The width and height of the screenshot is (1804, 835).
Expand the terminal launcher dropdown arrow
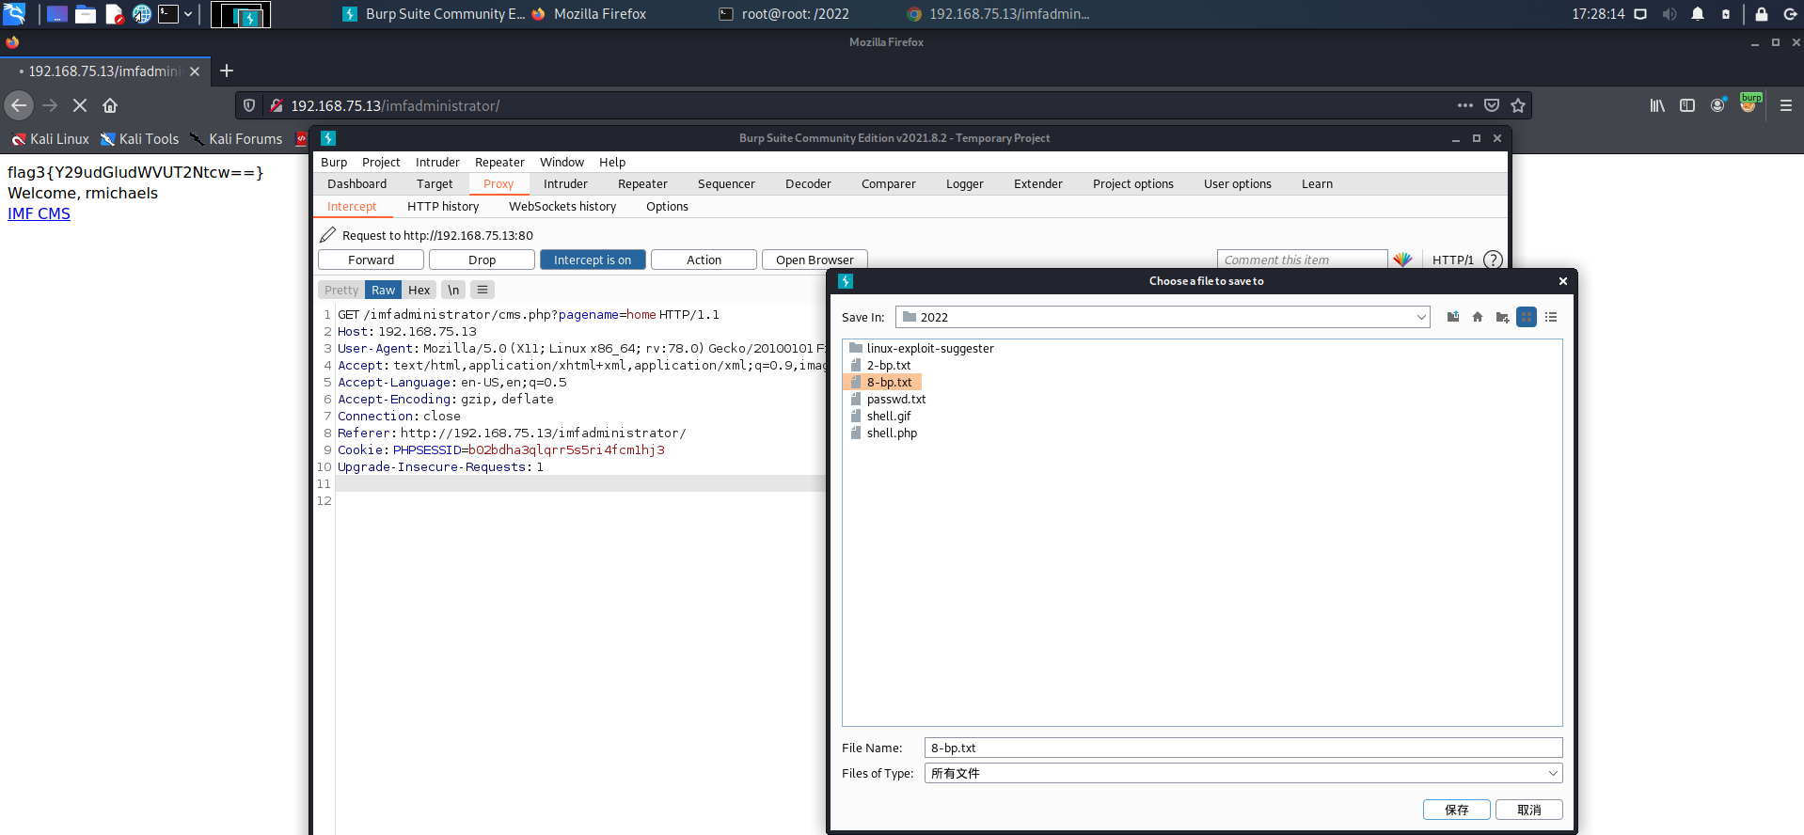coord(188,13)
